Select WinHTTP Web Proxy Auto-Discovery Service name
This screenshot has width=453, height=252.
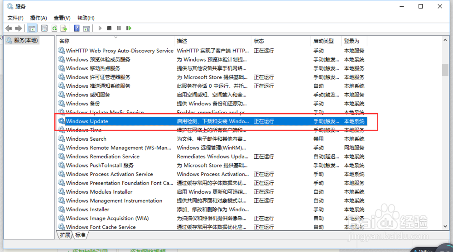[120, 51]
